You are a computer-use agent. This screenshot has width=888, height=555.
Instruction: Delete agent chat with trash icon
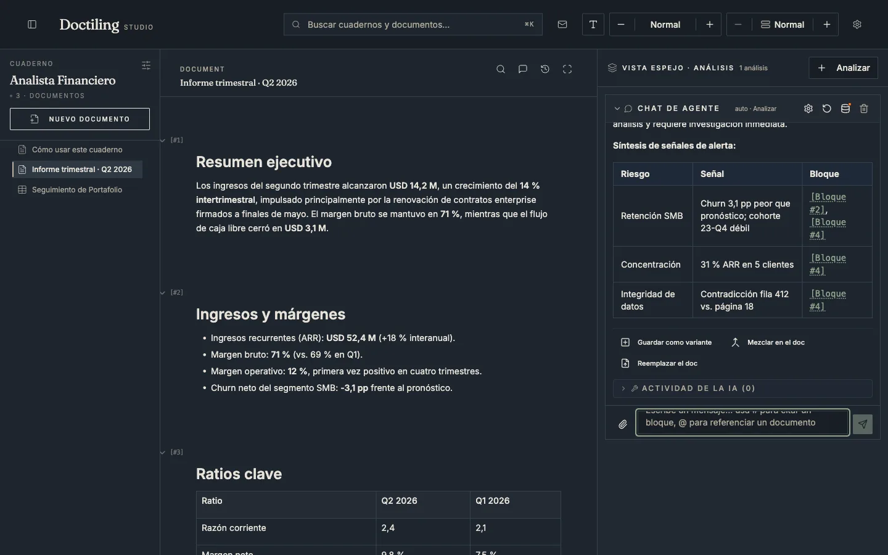coord(864,109)
